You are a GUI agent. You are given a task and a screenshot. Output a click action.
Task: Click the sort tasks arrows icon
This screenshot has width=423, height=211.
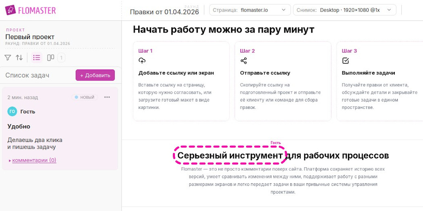click(x=19, y=57)
